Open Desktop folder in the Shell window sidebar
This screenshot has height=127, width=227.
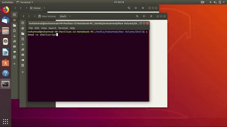[x=23, y=34]
